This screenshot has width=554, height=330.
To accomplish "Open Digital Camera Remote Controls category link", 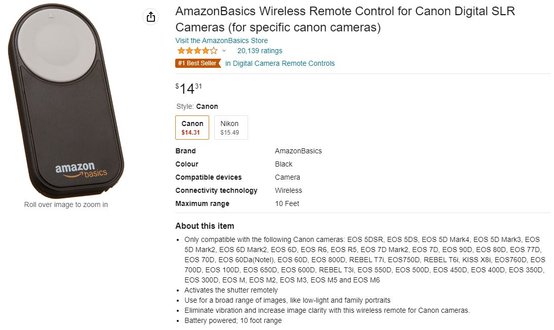I will [x=280, y=63].
